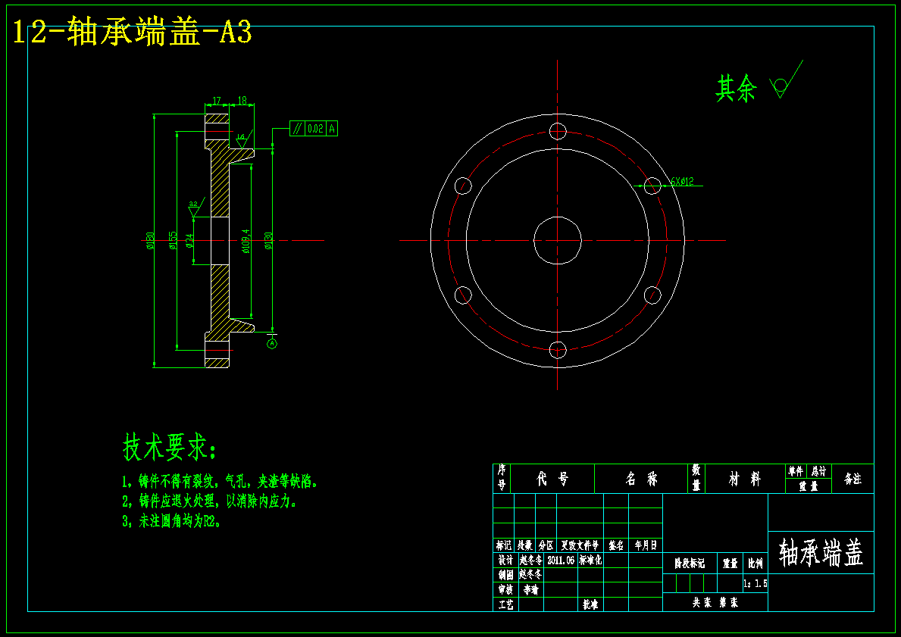
Task: Click the "3.2" surface roughness symbol
Action: 195,208
